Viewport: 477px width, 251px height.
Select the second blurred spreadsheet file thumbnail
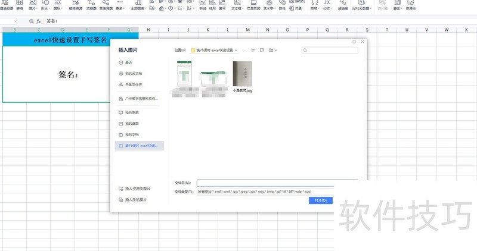tap(213, 84)
